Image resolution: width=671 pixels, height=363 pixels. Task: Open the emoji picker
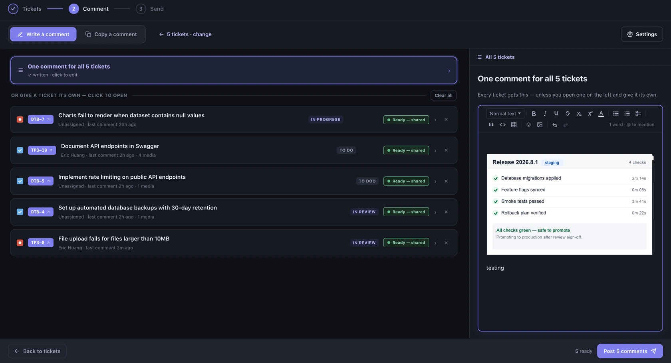click(x=528, y=125)
